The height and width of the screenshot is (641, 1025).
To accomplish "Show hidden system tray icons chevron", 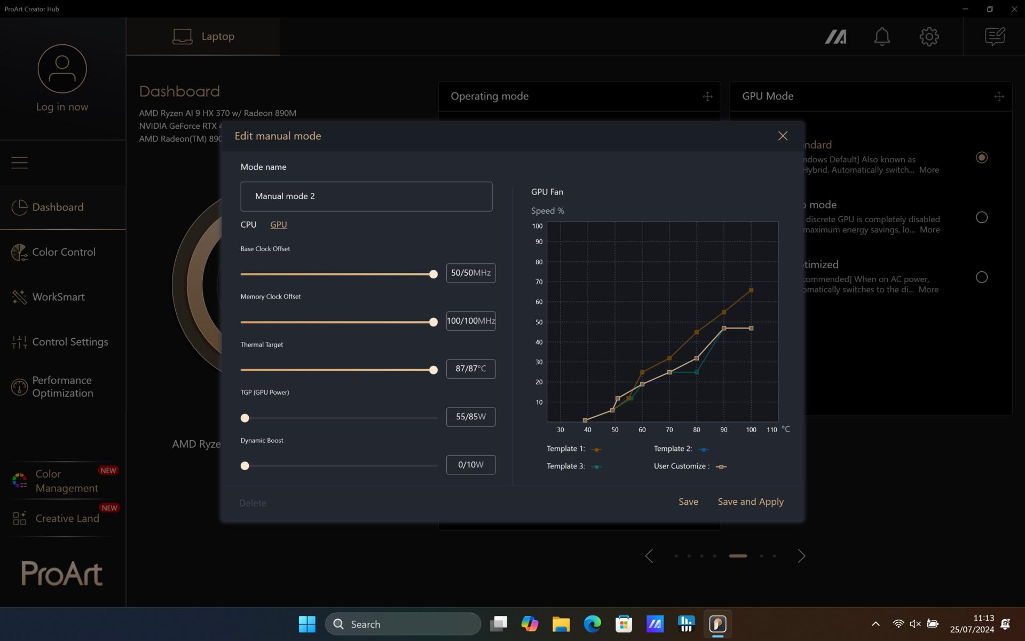I will click(x=876, y=624).
